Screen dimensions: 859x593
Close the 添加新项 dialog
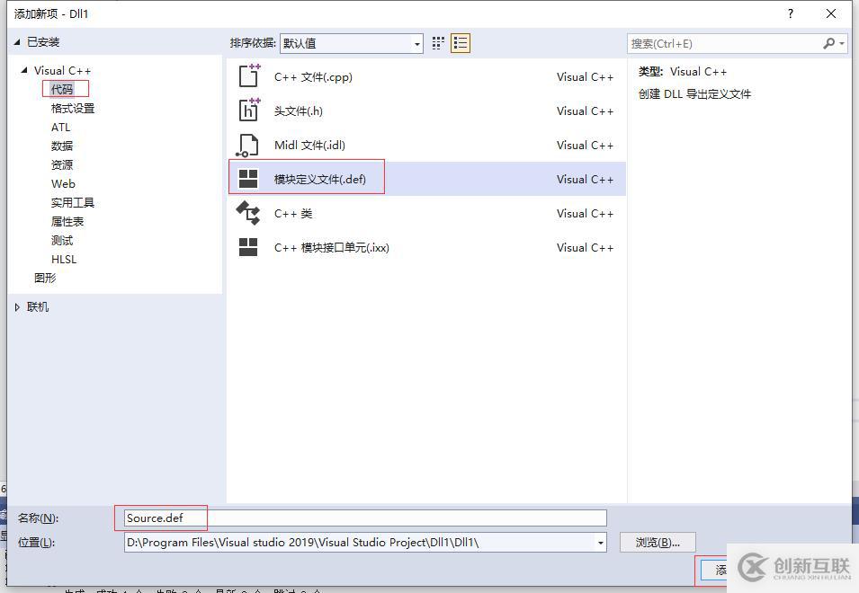[x=831, y=13]
